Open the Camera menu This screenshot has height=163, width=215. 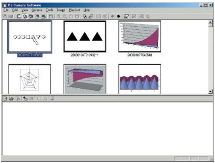point(37,10)
